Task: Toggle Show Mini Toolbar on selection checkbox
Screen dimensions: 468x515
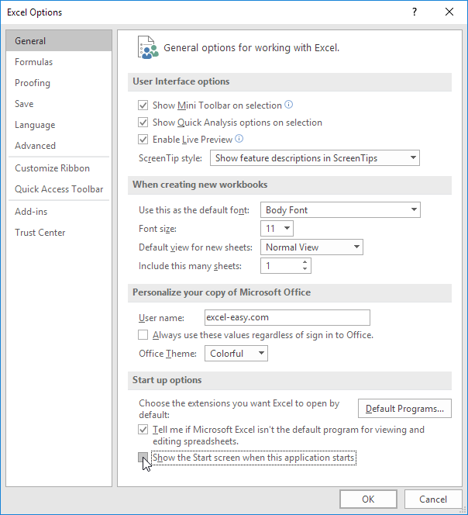Action: click(x=143, y=105)
